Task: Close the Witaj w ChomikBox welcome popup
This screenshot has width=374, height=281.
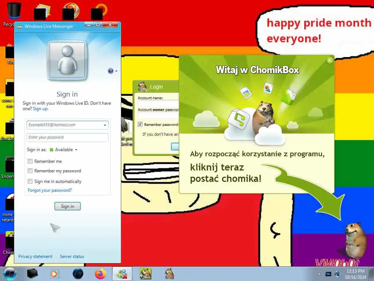Action: [329, 60]
